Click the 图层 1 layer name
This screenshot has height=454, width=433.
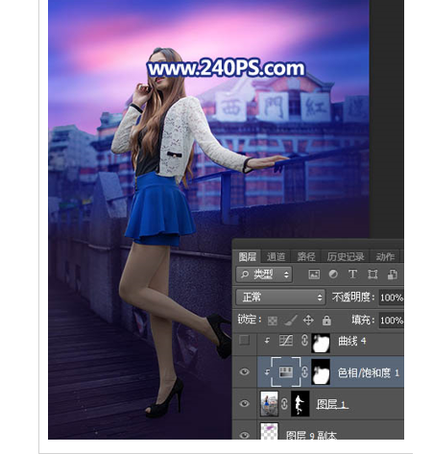pyautogui.click(x=331, y=404)
